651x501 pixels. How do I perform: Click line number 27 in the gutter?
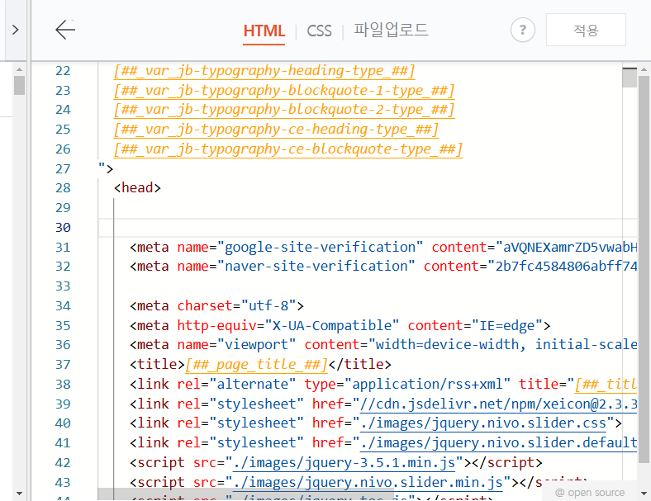click(x=63, y=169)
